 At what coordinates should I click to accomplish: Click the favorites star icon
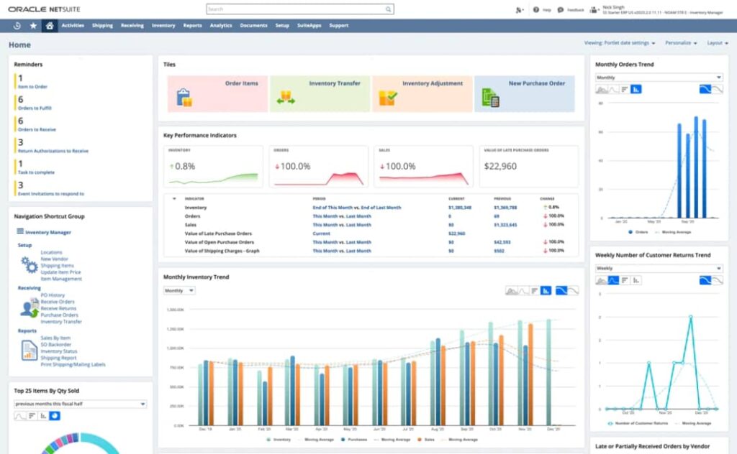[32, 25]
